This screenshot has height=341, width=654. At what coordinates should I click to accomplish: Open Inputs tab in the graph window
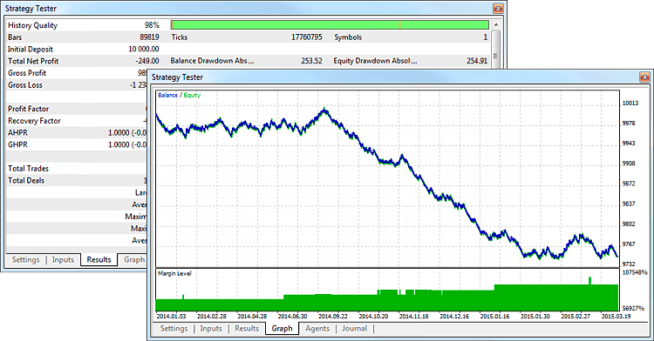(211, 329)
